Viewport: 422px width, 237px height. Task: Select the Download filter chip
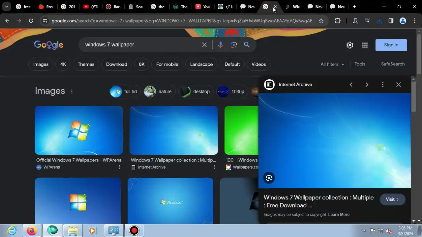(117, 64)
